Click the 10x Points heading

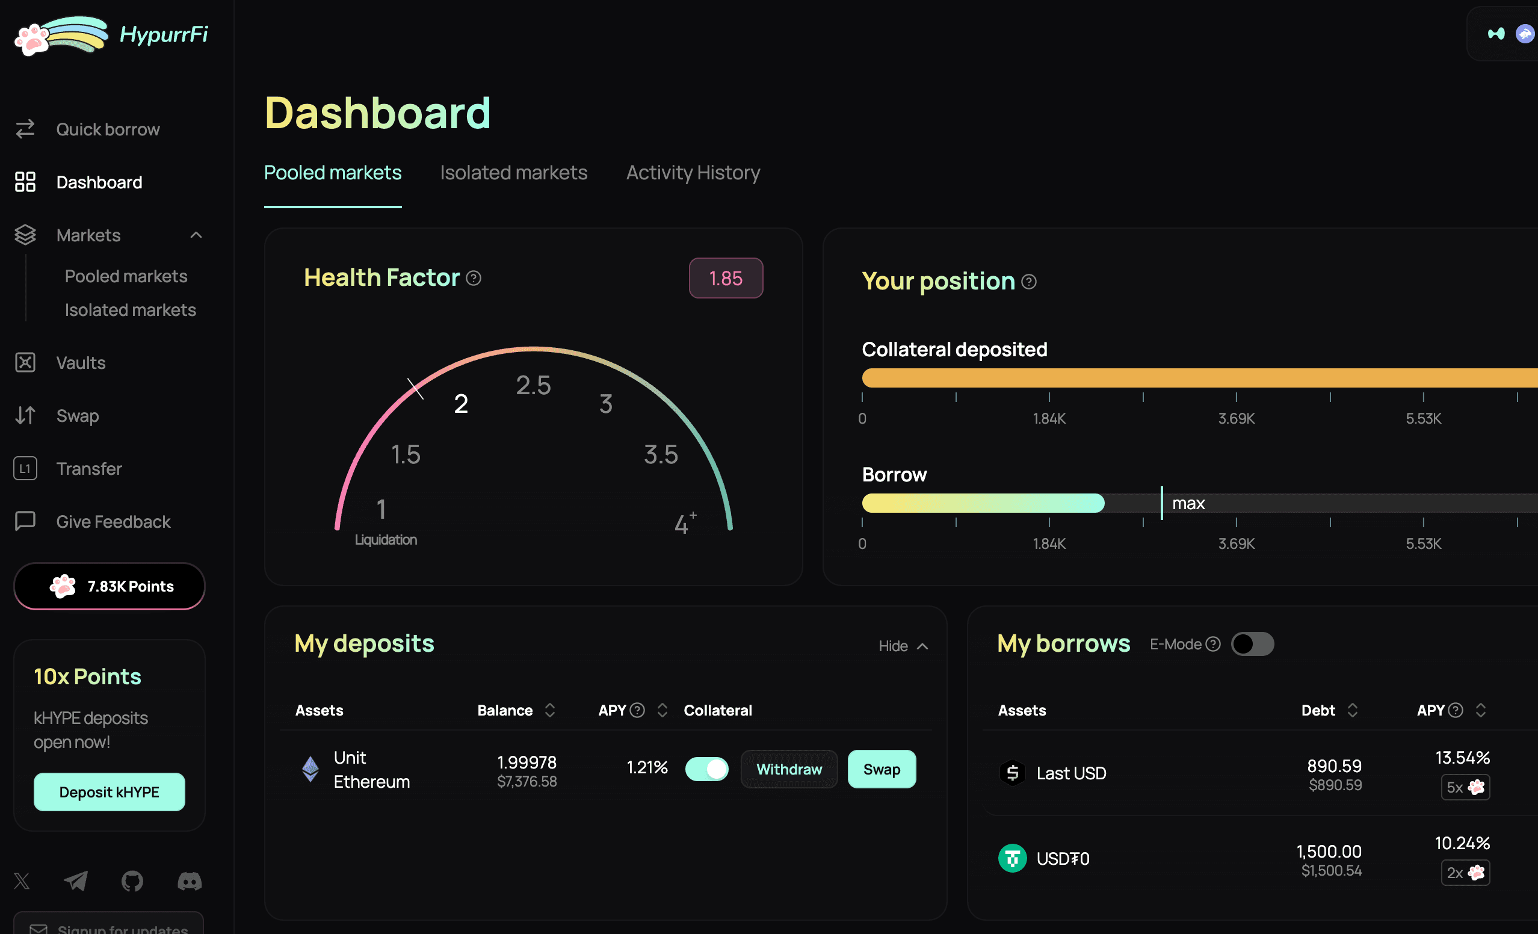(x=87, y=677)
